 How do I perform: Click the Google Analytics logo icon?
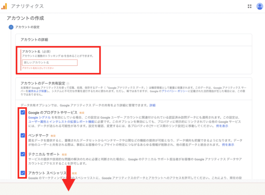[x=4, y=6]
